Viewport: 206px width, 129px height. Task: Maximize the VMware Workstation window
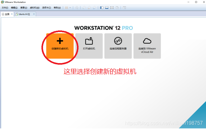click(x=196, y=2)
